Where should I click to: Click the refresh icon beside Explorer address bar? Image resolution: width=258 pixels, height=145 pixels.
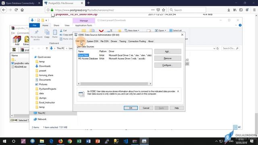[x=218, y=48]
